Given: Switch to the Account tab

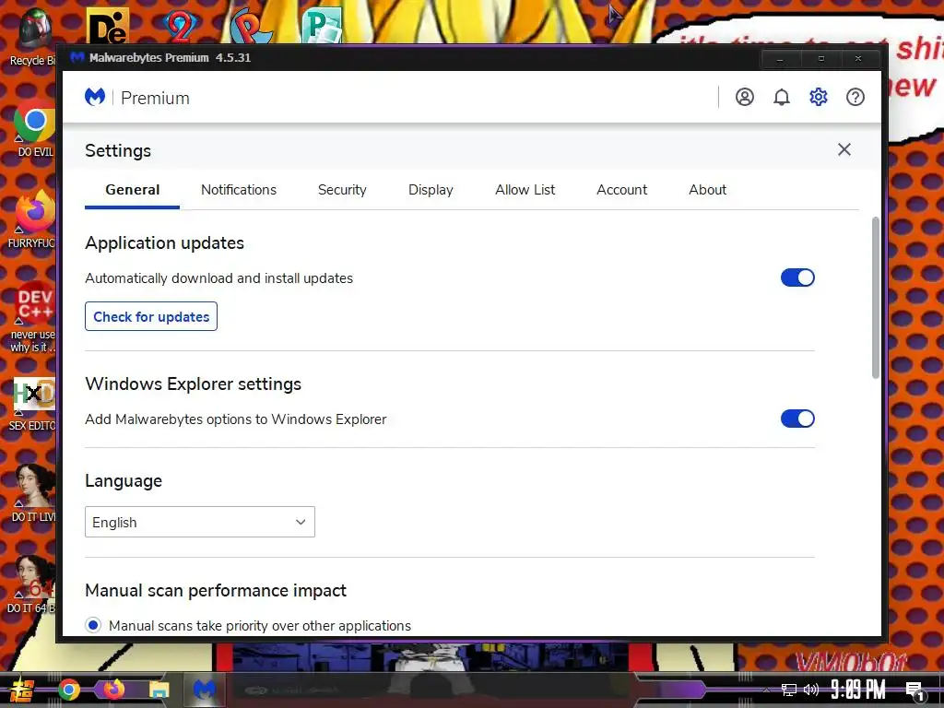Looking at the screenshot, I should tap(622, 190).
